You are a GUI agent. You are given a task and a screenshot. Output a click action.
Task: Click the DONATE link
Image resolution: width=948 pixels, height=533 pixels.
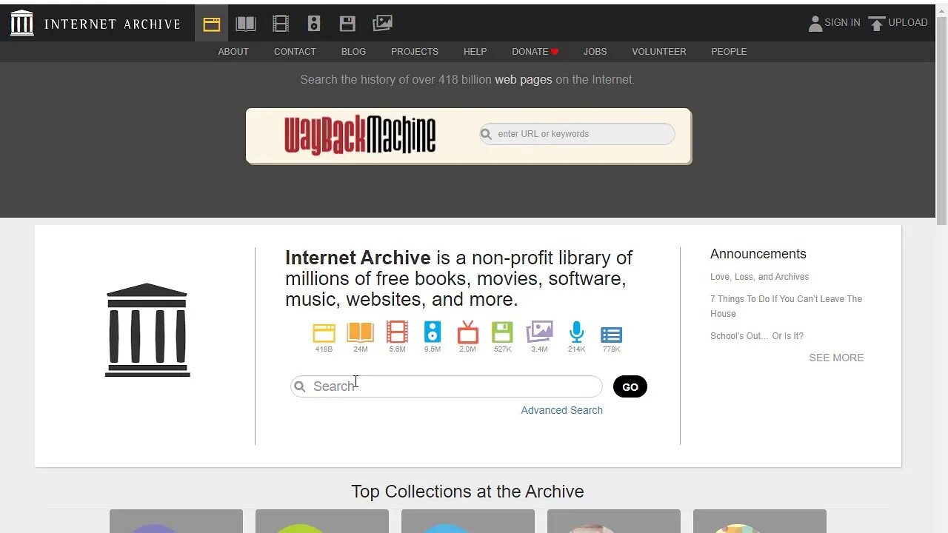pyautogui.click(x=530, y=52)
